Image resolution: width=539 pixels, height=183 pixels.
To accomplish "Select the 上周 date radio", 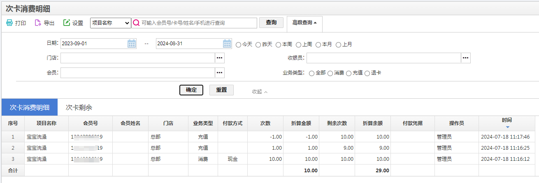I will tap(299, 44).
